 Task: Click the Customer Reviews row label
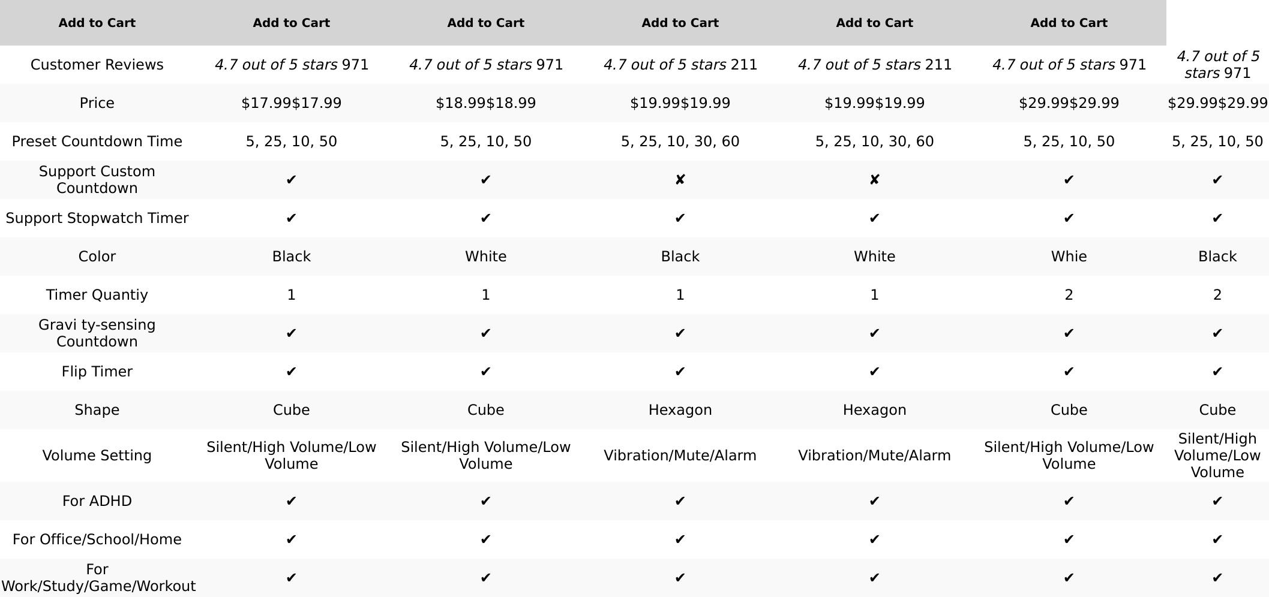[x=97, y=65]
